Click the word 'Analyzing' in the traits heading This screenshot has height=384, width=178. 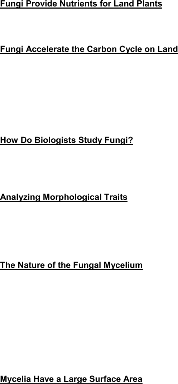(x=20, y=197)
